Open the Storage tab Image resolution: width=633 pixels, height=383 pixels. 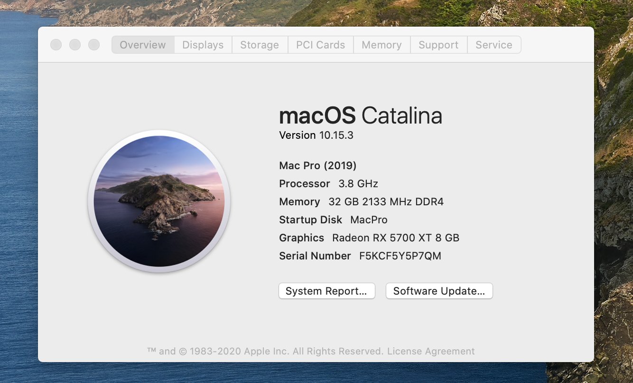click(x=260, y=45)
